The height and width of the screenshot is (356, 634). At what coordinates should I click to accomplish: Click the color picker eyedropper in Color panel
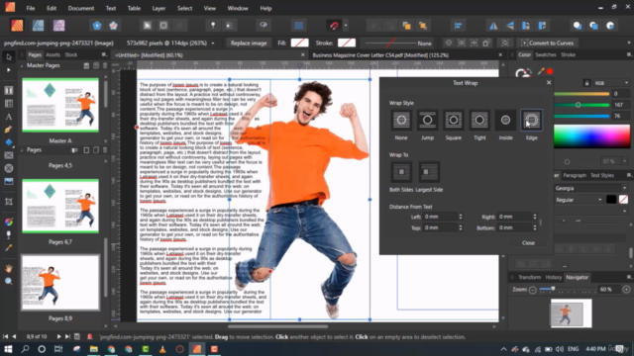pyautogui.click(x=541, y=72)
